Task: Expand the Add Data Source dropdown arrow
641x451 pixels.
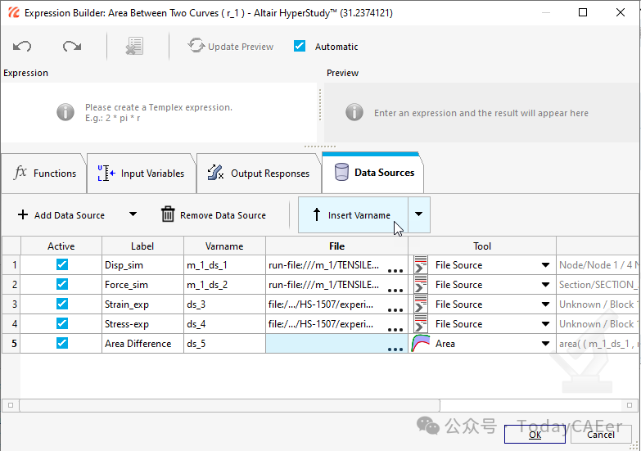Action: 133,214
